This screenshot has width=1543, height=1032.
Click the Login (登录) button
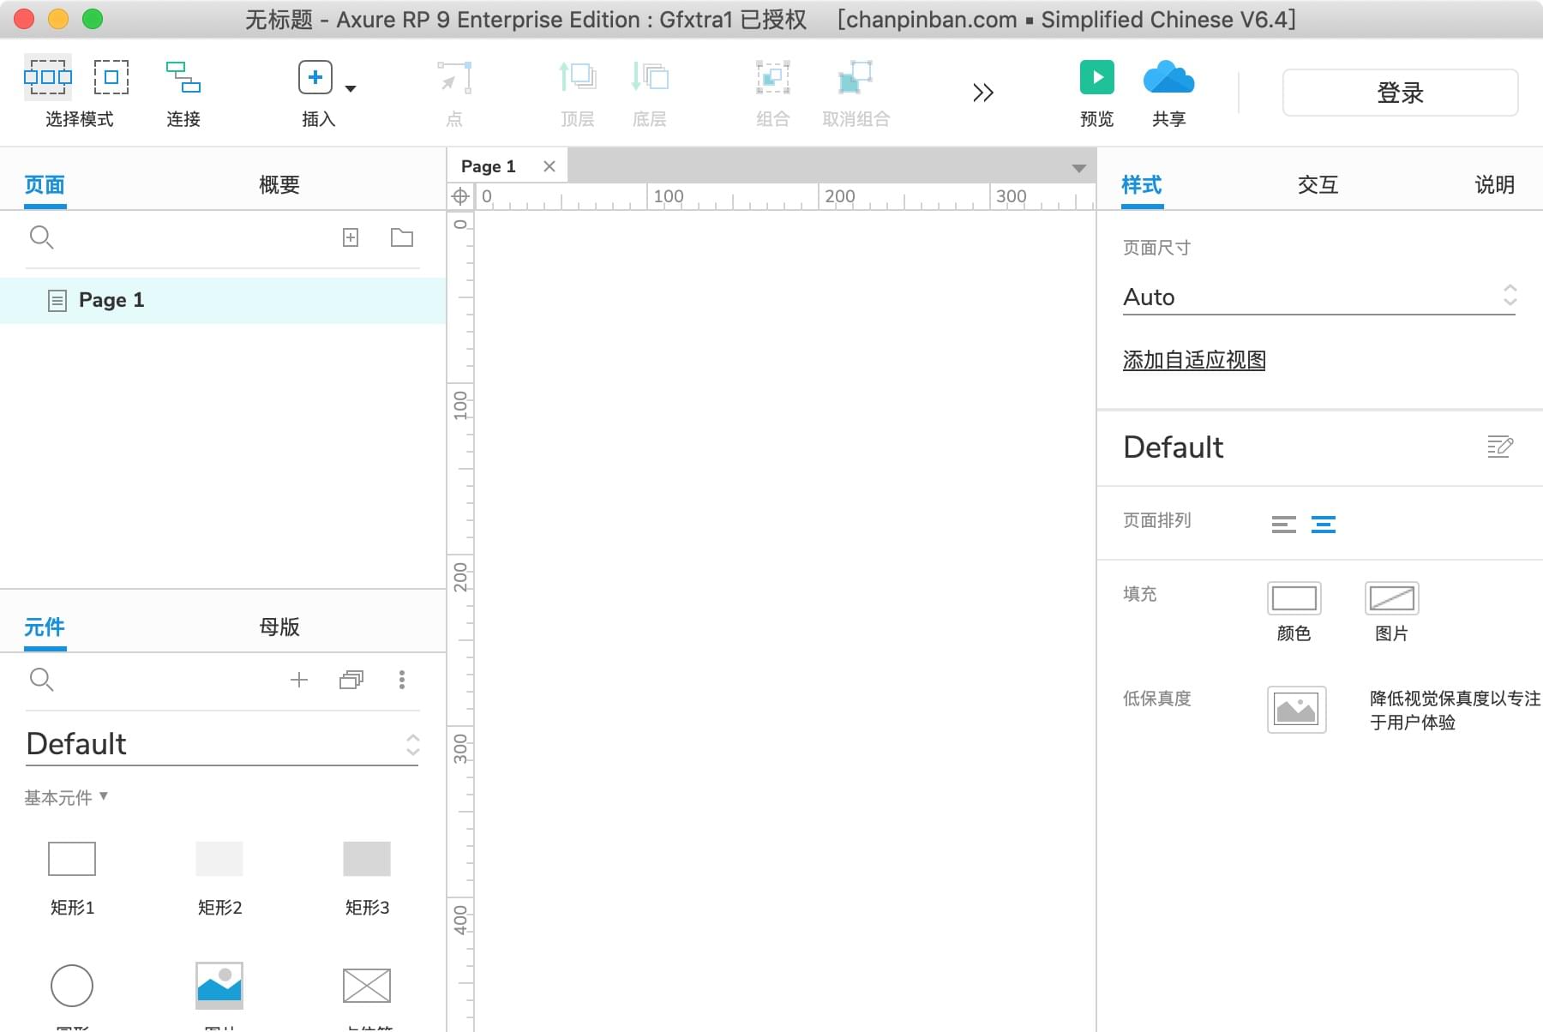pyautogui.click(x=1400, y=93)
